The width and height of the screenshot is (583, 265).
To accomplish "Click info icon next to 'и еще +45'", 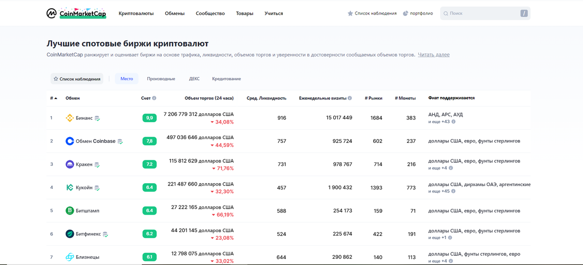I will [453, 191].
